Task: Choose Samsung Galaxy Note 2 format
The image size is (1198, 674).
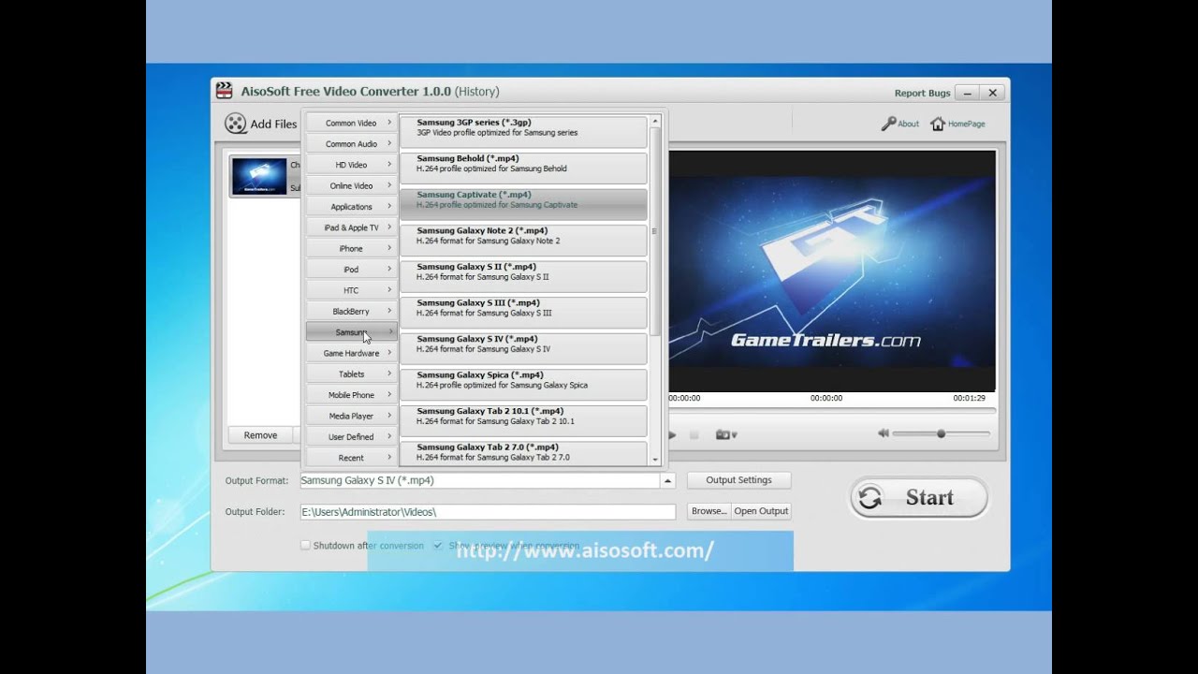Action: click(x=522, y=236)
